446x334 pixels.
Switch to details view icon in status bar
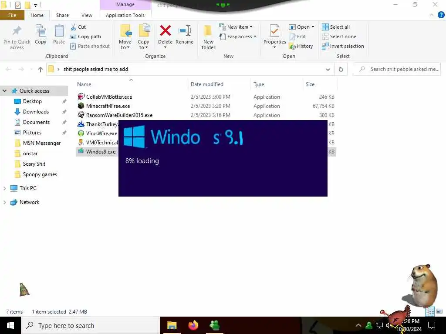click(430, 311)
